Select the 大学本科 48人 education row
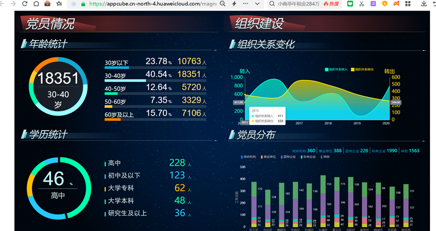 click(148, 201)
